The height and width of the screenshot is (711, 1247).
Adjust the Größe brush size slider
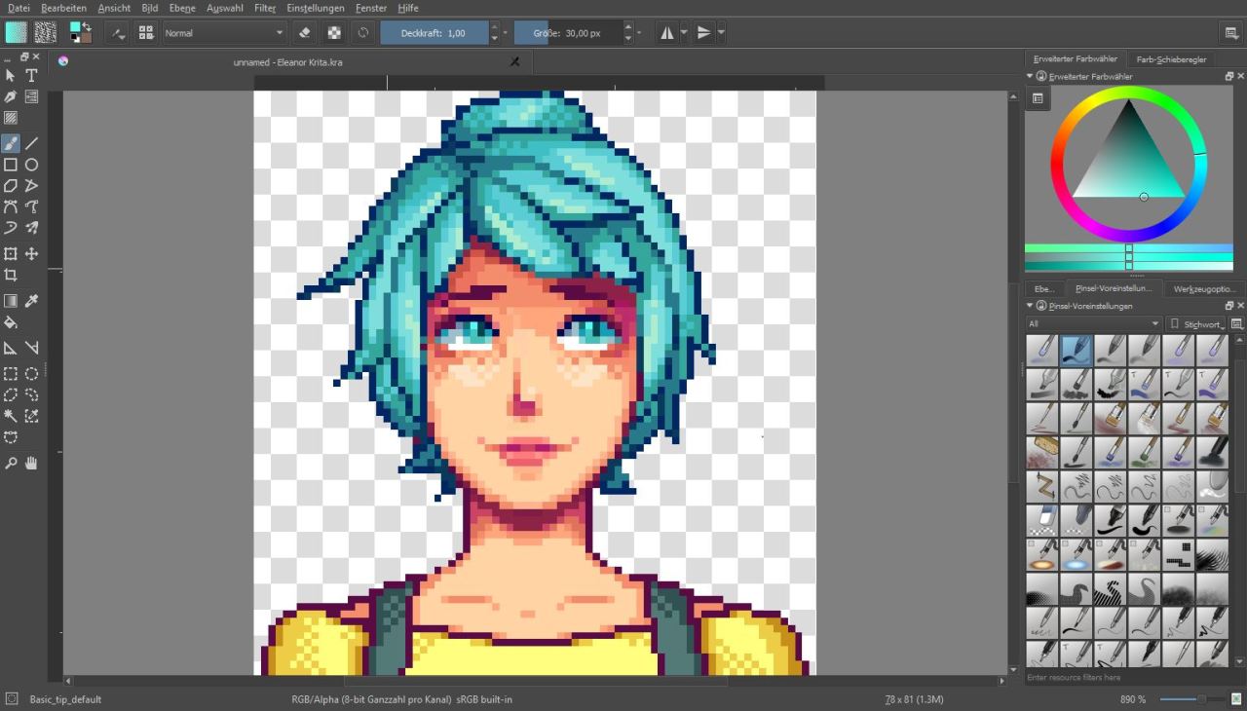tap(567, 32)
